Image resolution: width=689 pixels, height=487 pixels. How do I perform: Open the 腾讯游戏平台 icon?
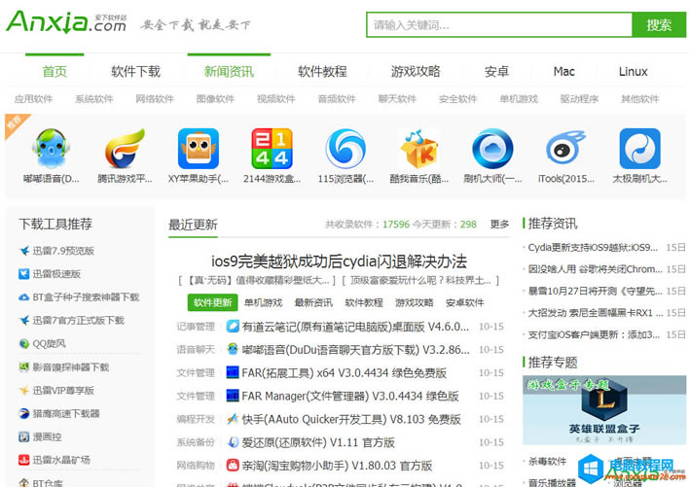click(x=125, y=150)
